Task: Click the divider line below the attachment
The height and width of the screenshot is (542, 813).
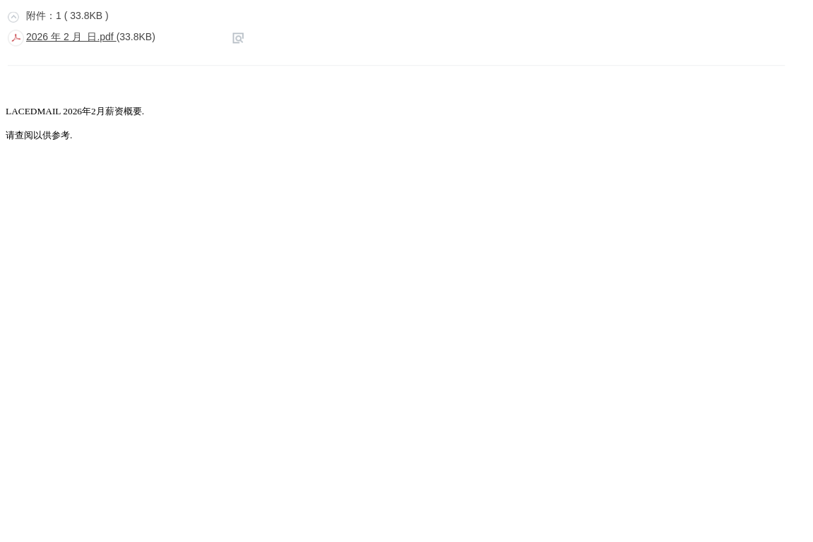Action: 396,65
